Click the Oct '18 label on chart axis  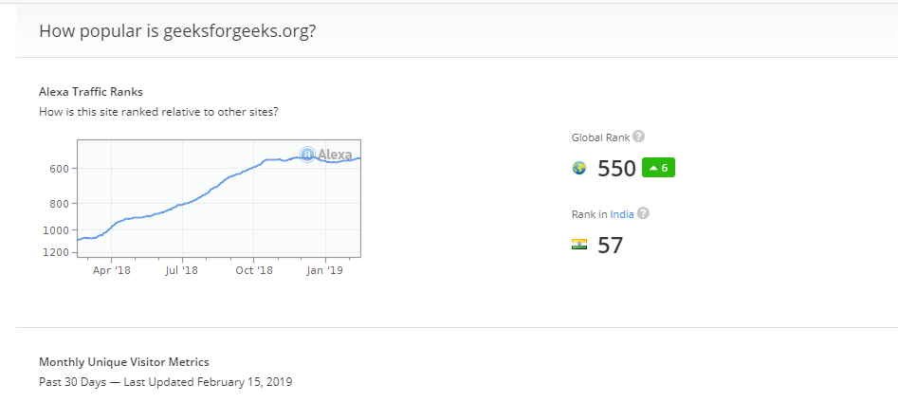click(x=253, y=270)
